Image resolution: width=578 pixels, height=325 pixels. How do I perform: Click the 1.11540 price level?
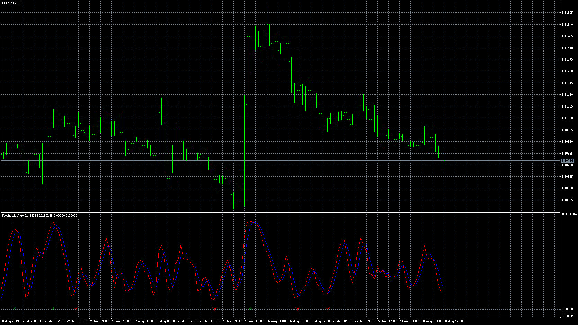pos(567,25)
